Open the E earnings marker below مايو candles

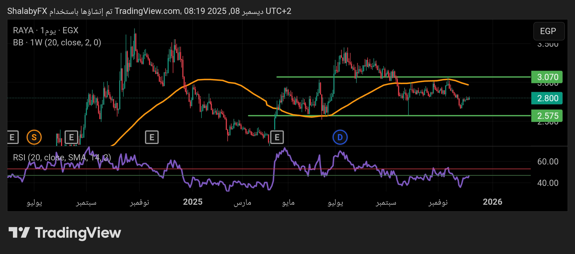click(277, 137)
